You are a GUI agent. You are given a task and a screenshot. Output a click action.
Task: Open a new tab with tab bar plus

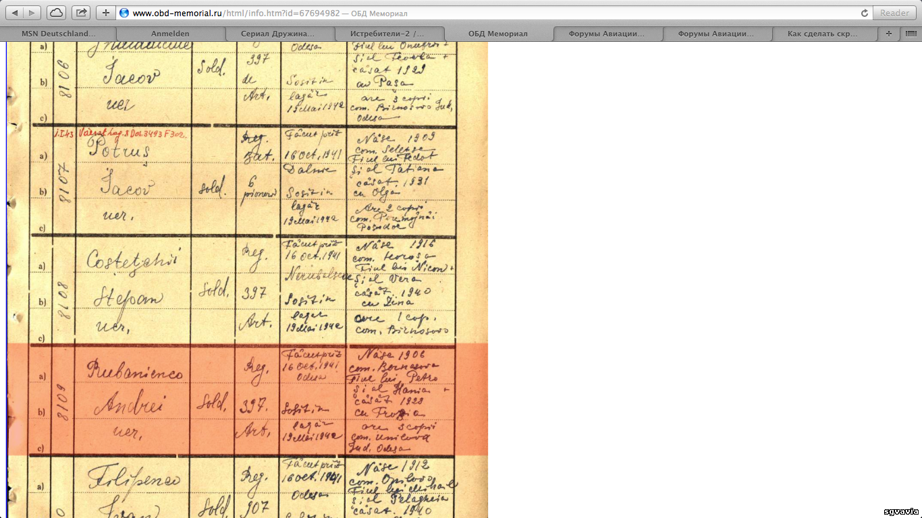[x=888, y=34]
